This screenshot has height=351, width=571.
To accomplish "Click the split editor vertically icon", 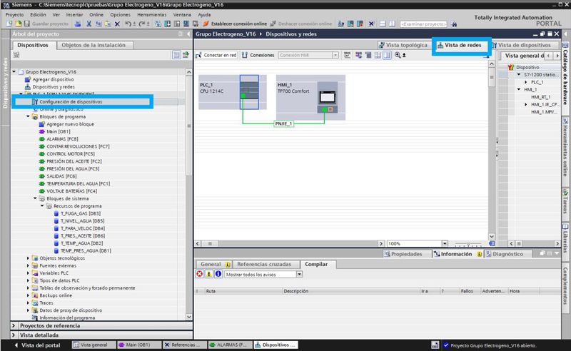I will (392, 24).
